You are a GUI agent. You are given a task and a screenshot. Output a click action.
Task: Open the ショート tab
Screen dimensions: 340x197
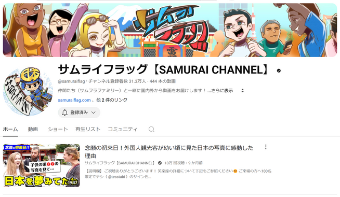coord(58,129)
